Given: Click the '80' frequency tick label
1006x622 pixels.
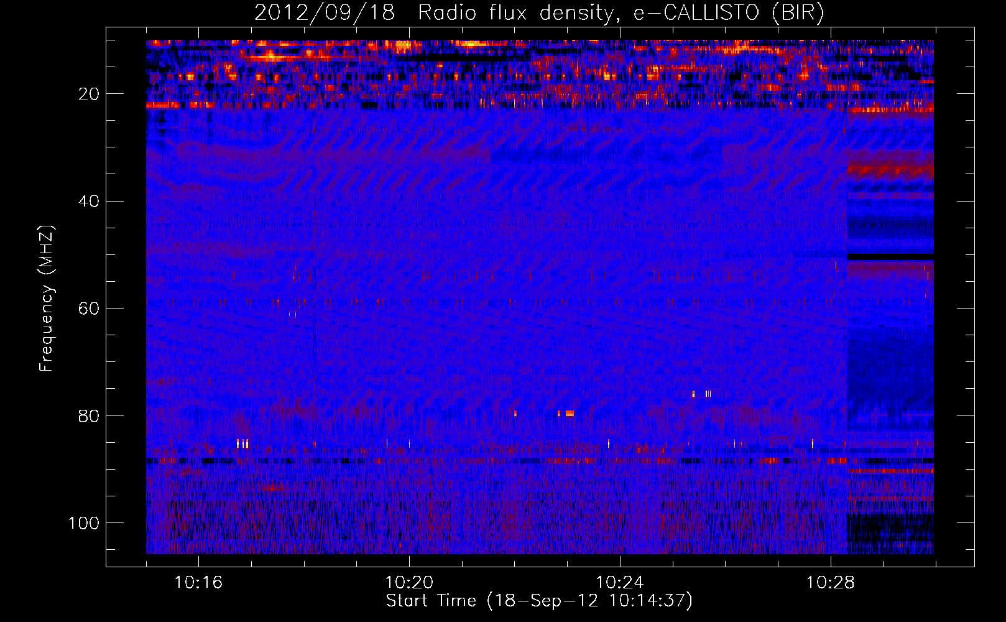Looking at the screenshot, I should point(89,416).
